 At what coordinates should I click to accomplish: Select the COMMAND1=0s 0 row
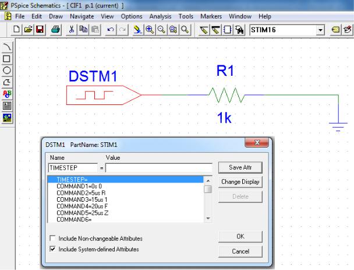pos(126,186)
